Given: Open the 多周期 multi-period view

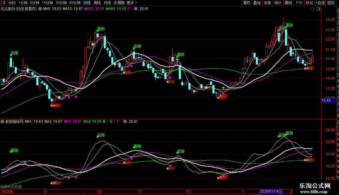Looking at the screenshot, I should [119, 3].
